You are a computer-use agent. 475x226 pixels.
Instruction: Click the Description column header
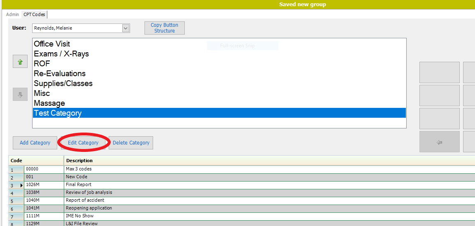pyautogui.click(x=269, y=161)
